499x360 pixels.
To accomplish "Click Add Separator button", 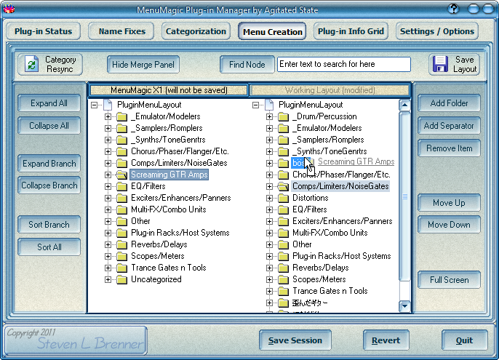I will point(449,126).
